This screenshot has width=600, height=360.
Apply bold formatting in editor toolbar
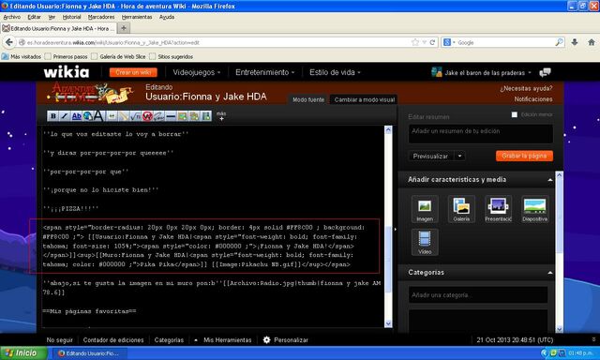tap(53, 116)
